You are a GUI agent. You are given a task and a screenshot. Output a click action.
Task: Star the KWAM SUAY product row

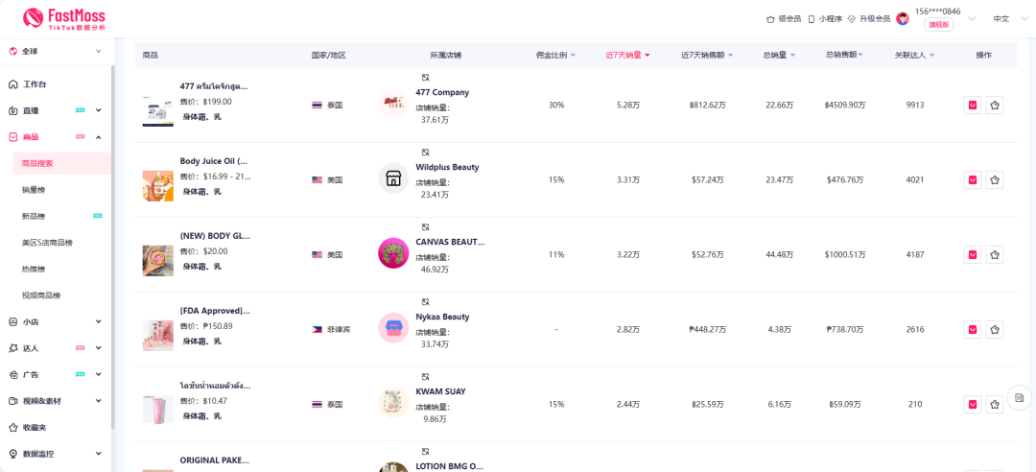pos(995,404)
